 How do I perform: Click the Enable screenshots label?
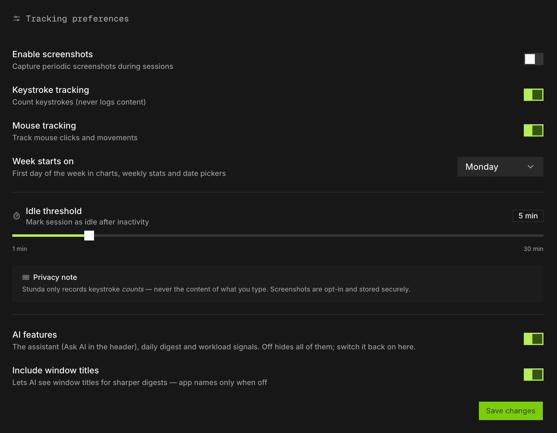point(53,54)
